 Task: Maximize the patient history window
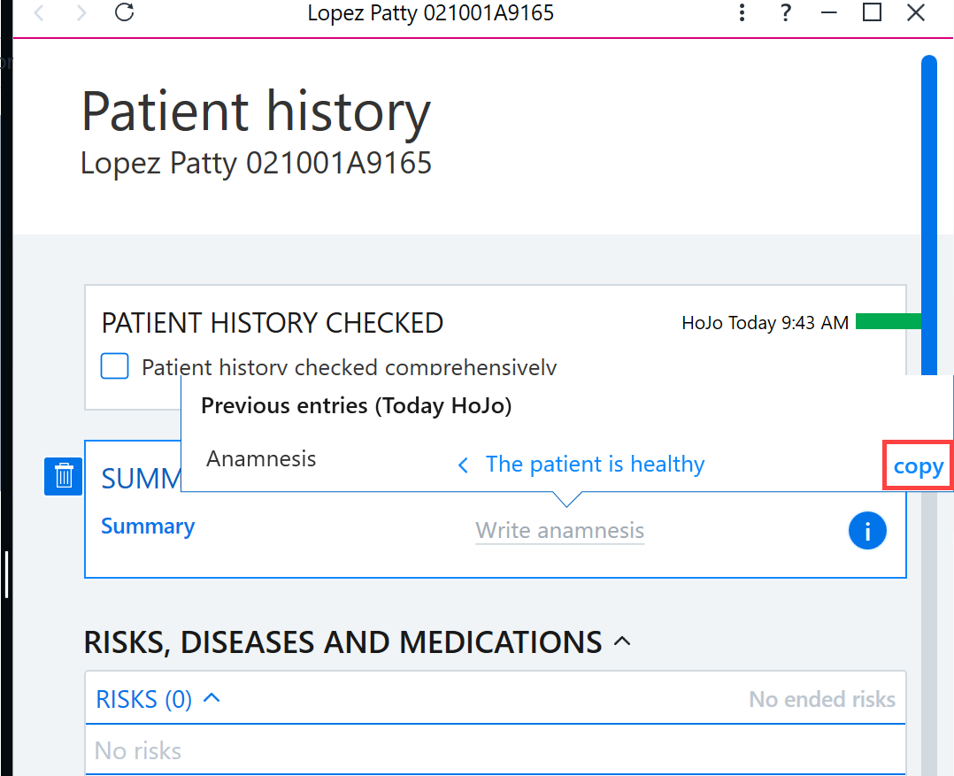872,12
